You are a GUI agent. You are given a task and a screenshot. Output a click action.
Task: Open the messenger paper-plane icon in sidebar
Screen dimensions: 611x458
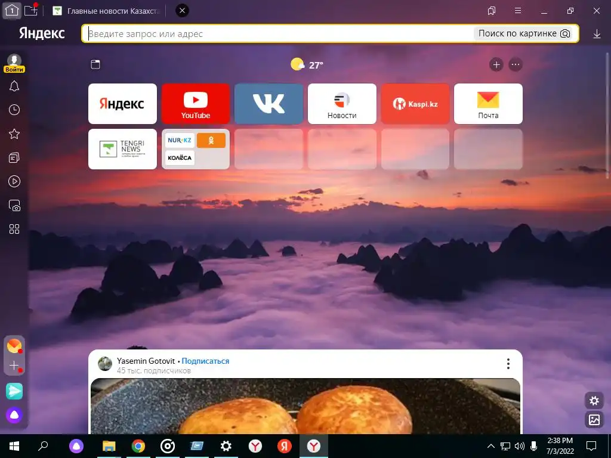(x=14, y=391)
